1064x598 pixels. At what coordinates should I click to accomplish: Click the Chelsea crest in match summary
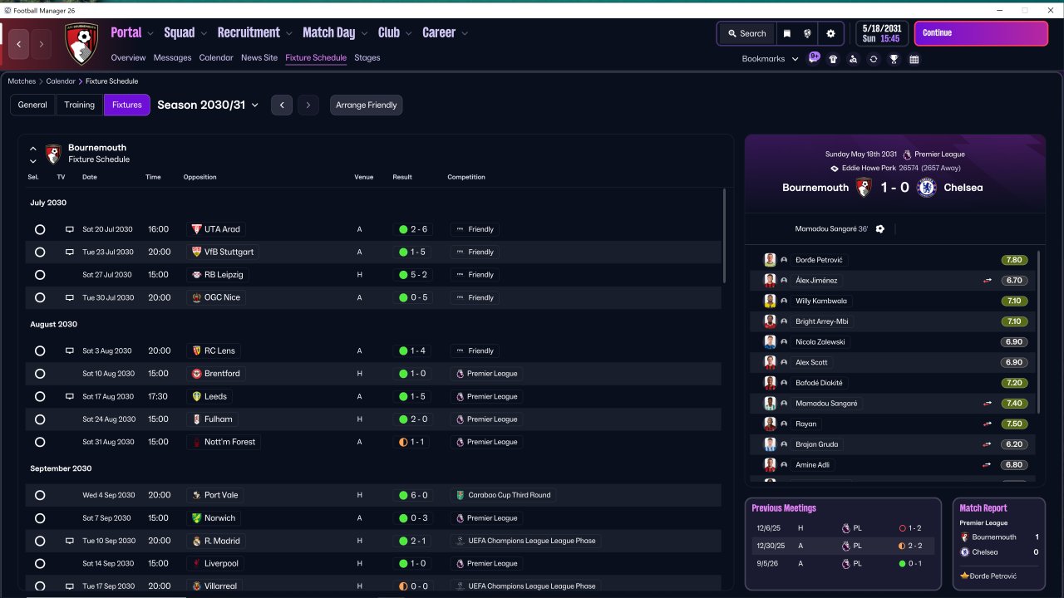click(927, 188)
